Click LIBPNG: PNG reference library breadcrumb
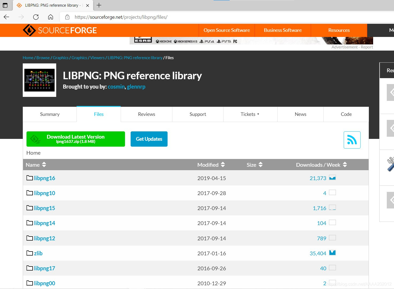The width and height of the screenshot is (394, 289). [135, 58]
